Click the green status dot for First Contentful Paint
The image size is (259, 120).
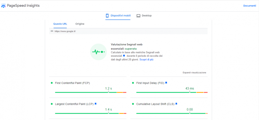tap(52, 83)
